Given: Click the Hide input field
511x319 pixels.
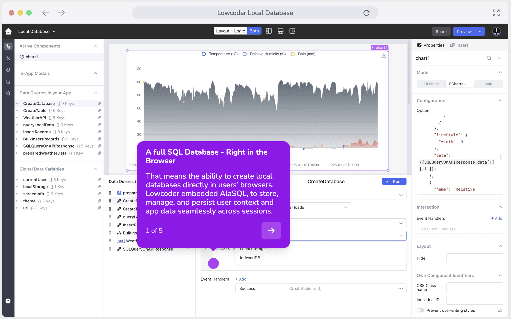Looking at the screenshot, I should [475, 258].
